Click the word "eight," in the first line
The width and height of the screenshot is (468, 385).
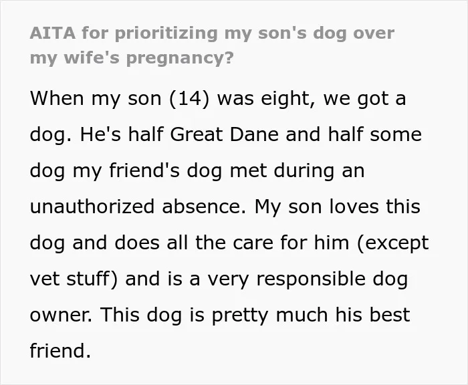[288, 98]
